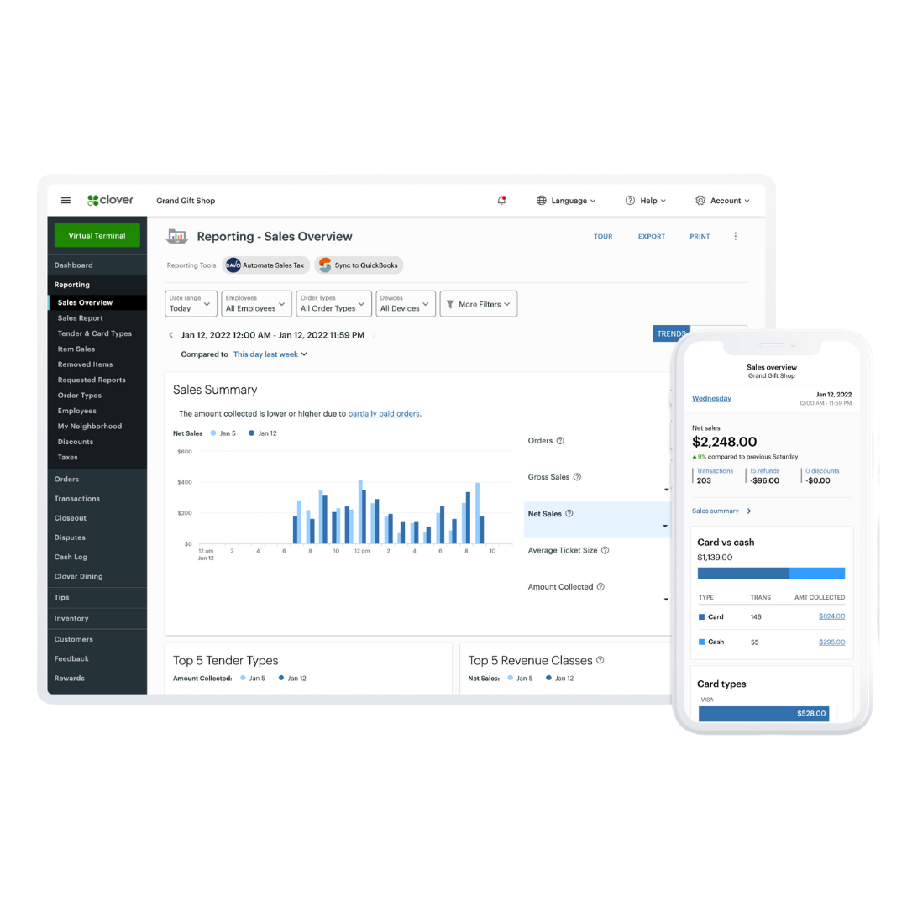The width and height of the screenshot is (907, 907).
Task: Select the TRENDS tab
Action: (x=671, y=333)
